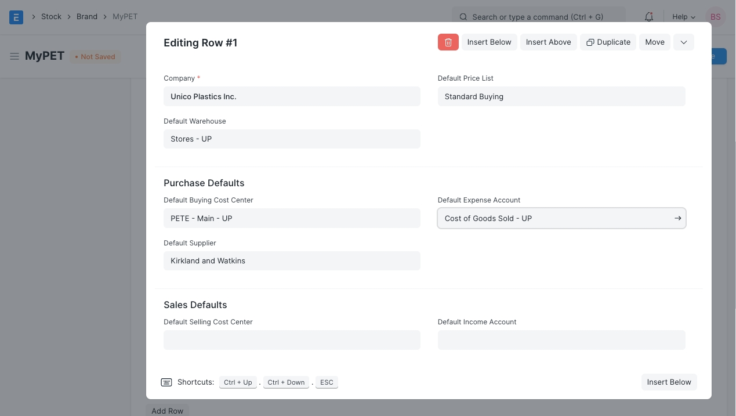Image resolution: width=736 pixels, height=416 pixels.
Task: Click the search or type a command bar
Action: pos(538,17)
